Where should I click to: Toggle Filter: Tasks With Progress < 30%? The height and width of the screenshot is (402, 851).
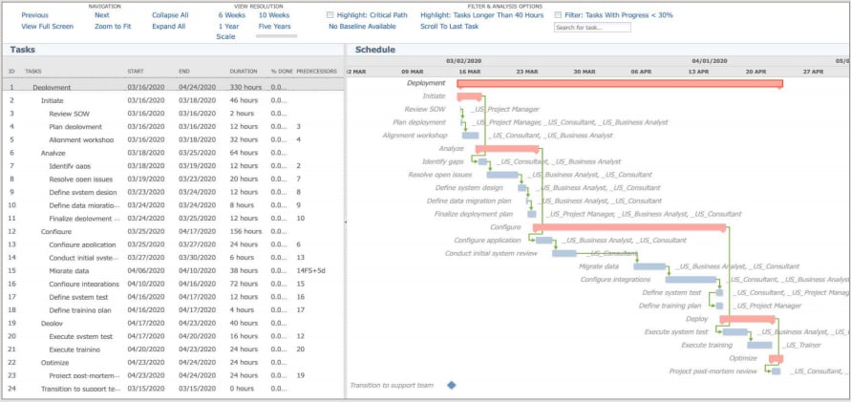click(x=558, y=15)
